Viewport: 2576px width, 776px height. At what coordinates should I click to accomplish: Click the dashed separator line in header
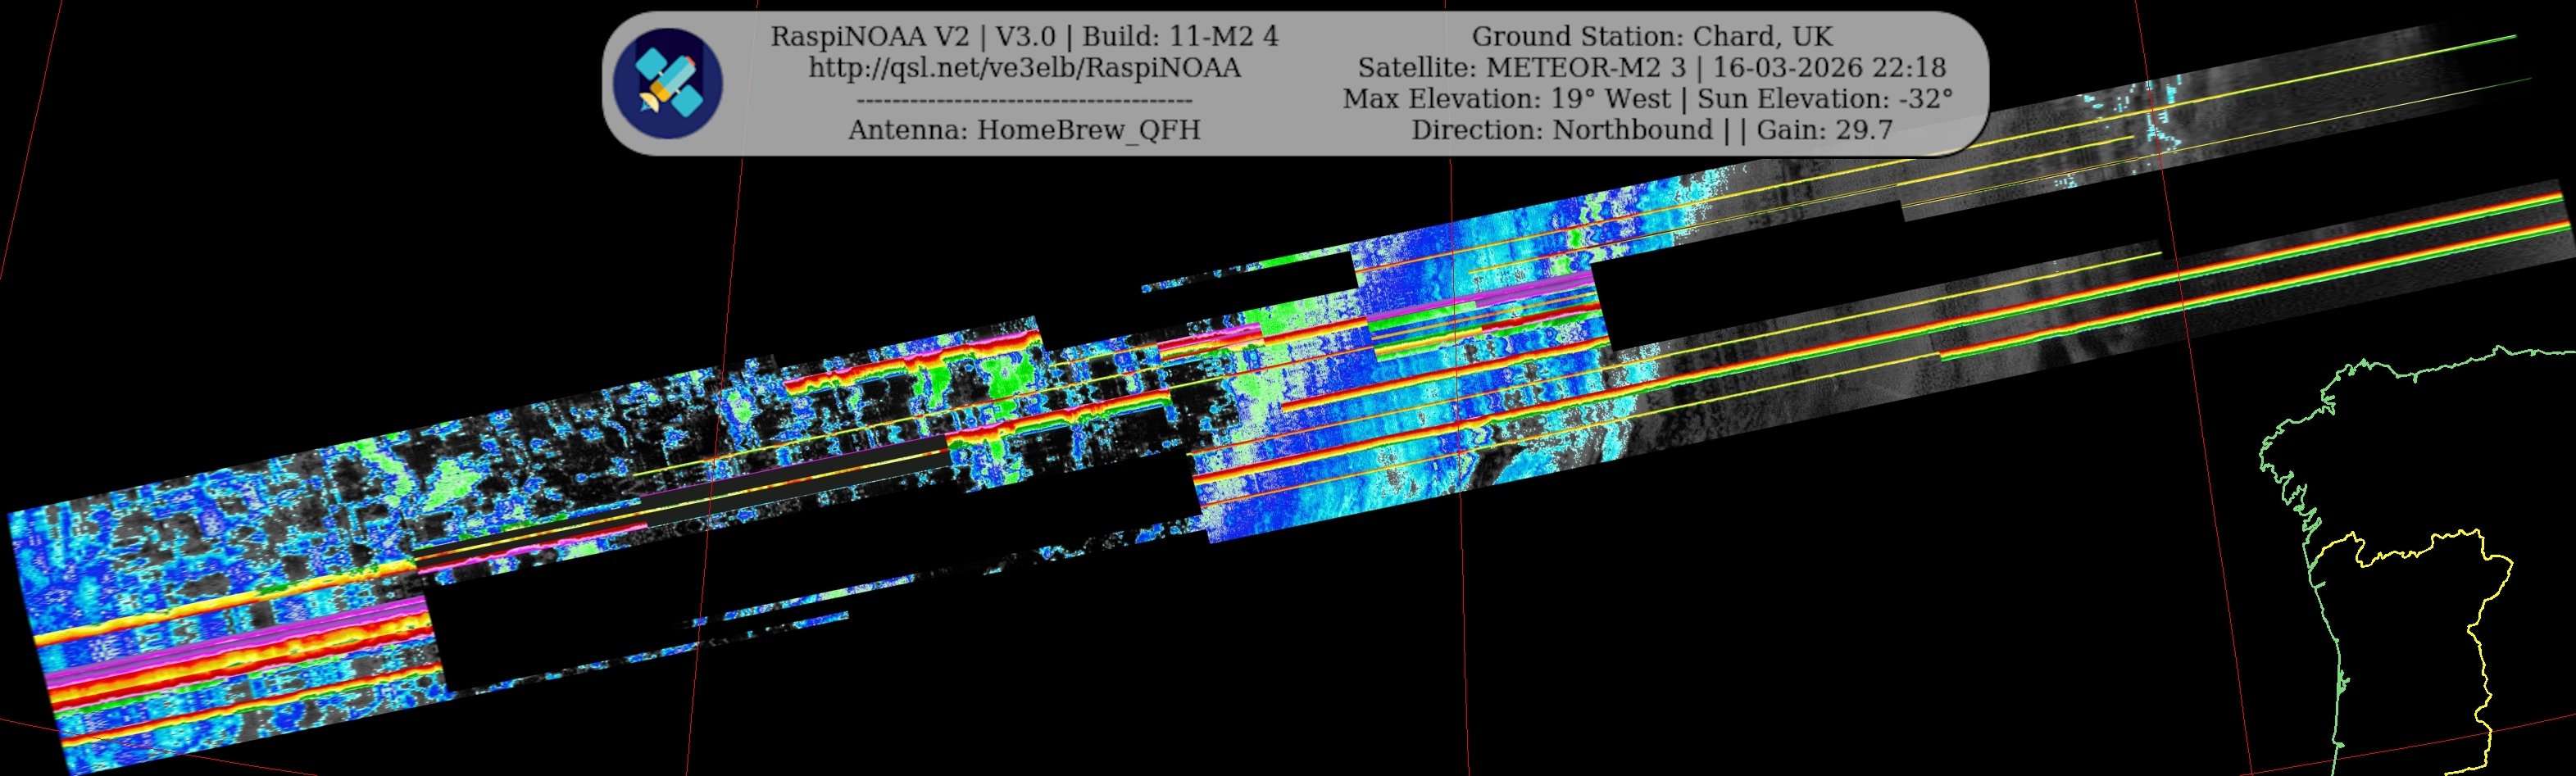[x=1024, y=101]
